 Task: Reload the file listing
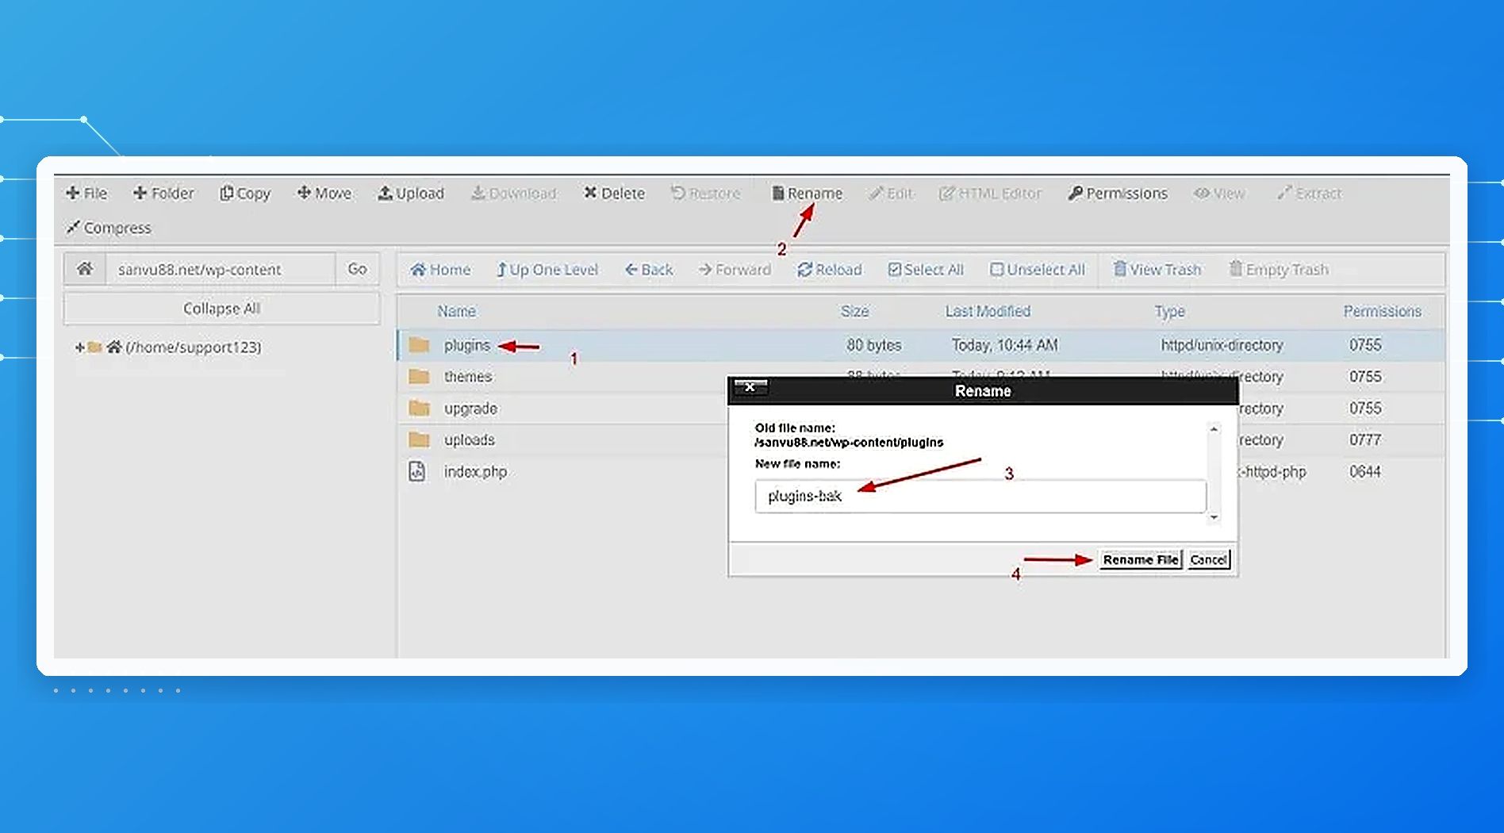coord(830,270)
